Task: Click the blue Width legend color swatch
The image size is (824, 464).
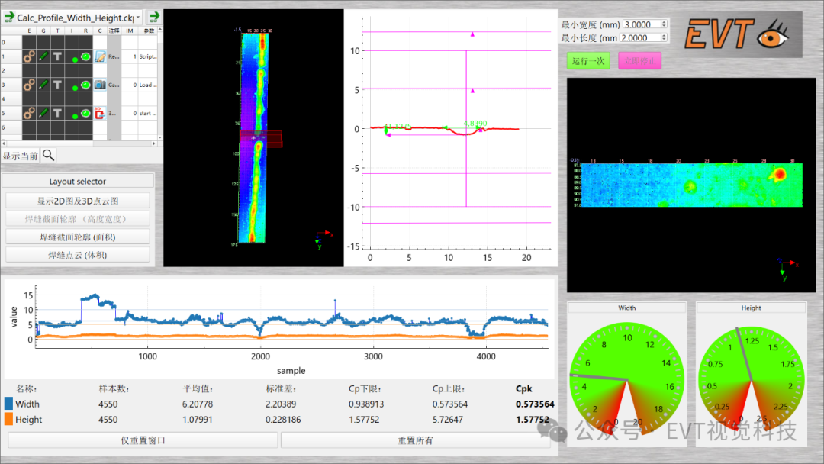Action: 8,404
